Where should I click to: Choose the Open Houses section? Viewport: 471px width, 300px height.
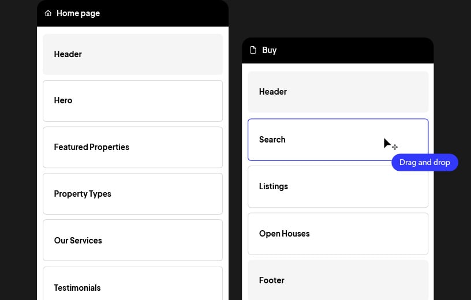pos(338,234)
